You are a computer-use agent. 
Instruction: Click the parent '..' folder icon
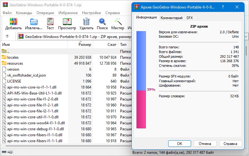click(x=4, y=51)
